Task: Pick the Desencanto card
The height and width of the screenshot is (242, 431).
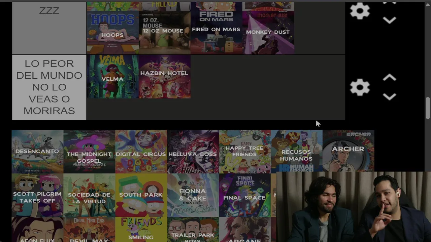Action: 37,152
